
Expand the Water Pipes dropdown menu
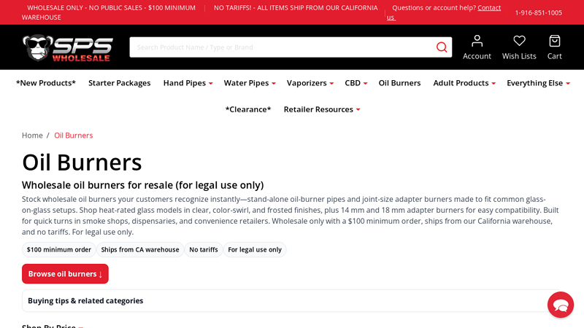point(250,83)
